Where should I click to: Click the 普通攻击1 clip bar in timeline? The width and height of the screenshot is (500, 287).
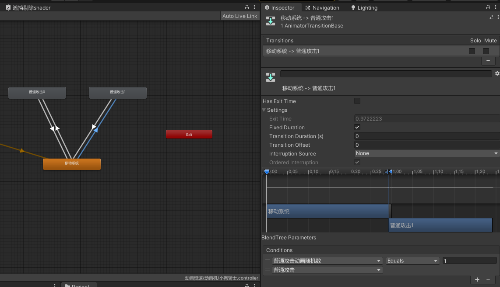coord(440,225)
